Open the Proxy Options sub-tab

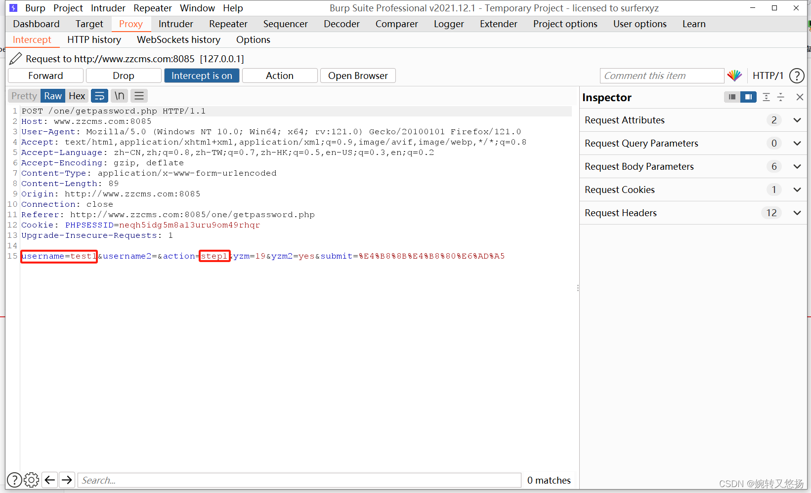point(253,39)
